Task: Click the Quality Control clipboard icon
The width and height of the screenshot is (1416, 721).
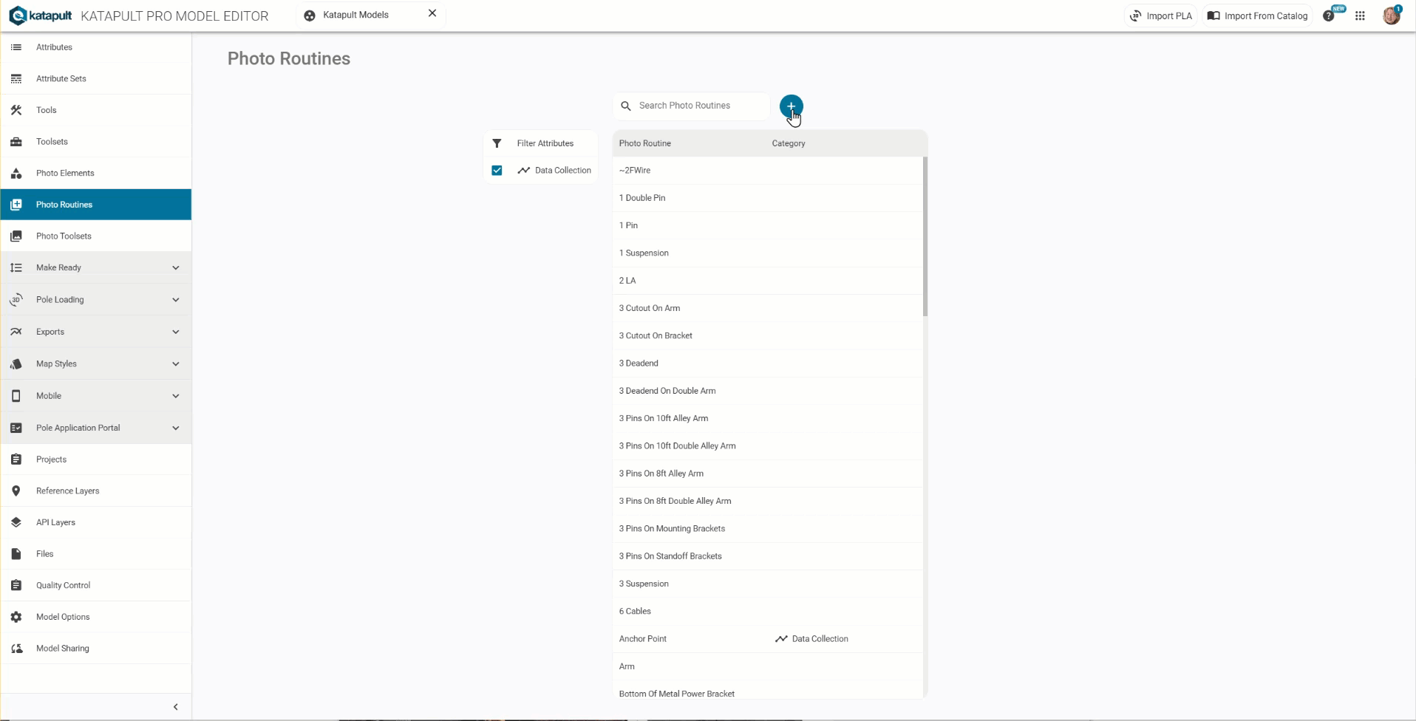Action: tap(16, 586)
